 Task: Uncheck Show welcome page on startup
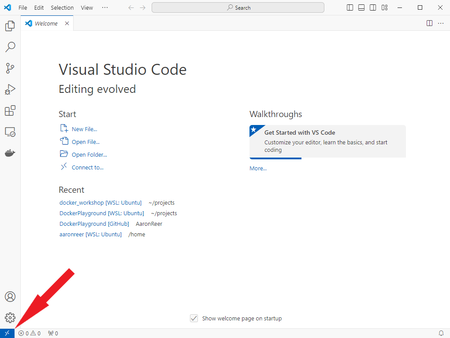(194, 318)
